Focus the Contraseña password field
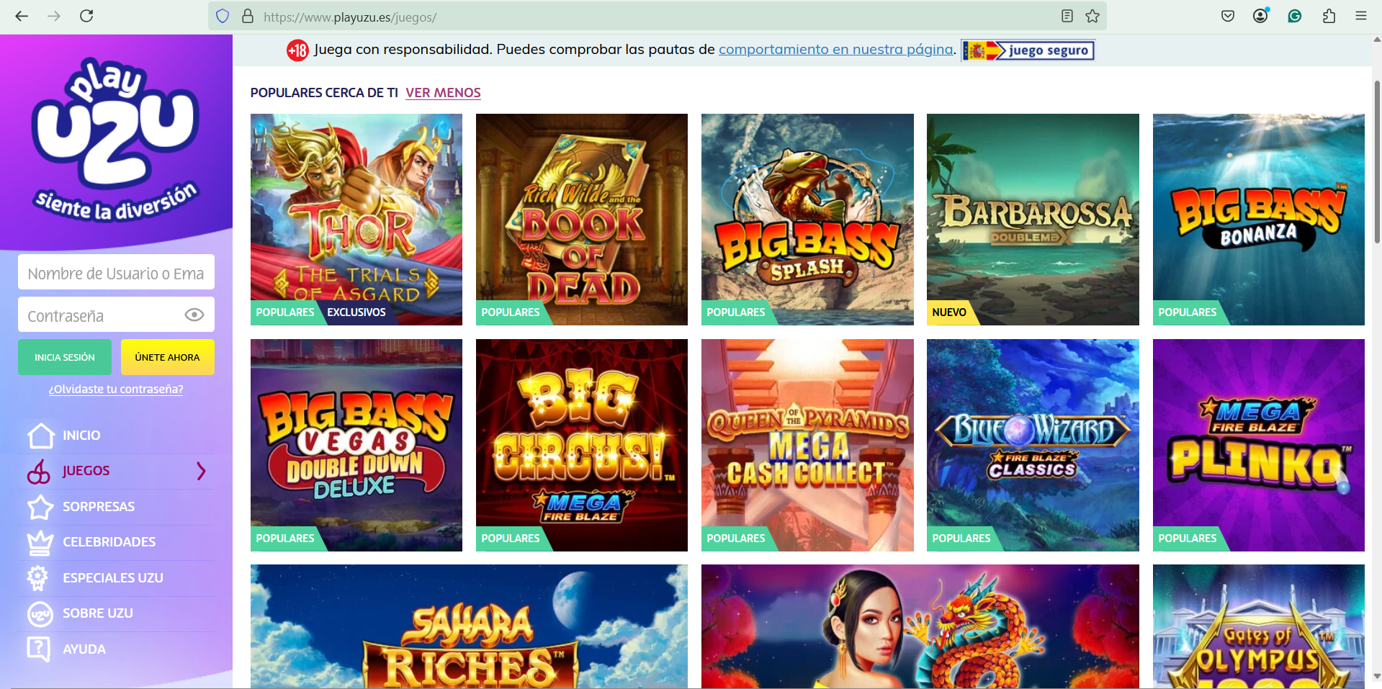 pos(116,315)
